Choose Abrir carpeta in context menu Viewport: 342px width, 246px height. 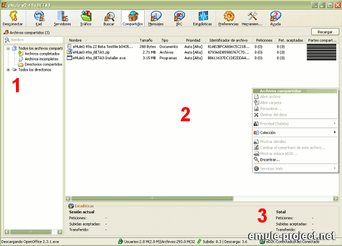[x=295, y=102]
